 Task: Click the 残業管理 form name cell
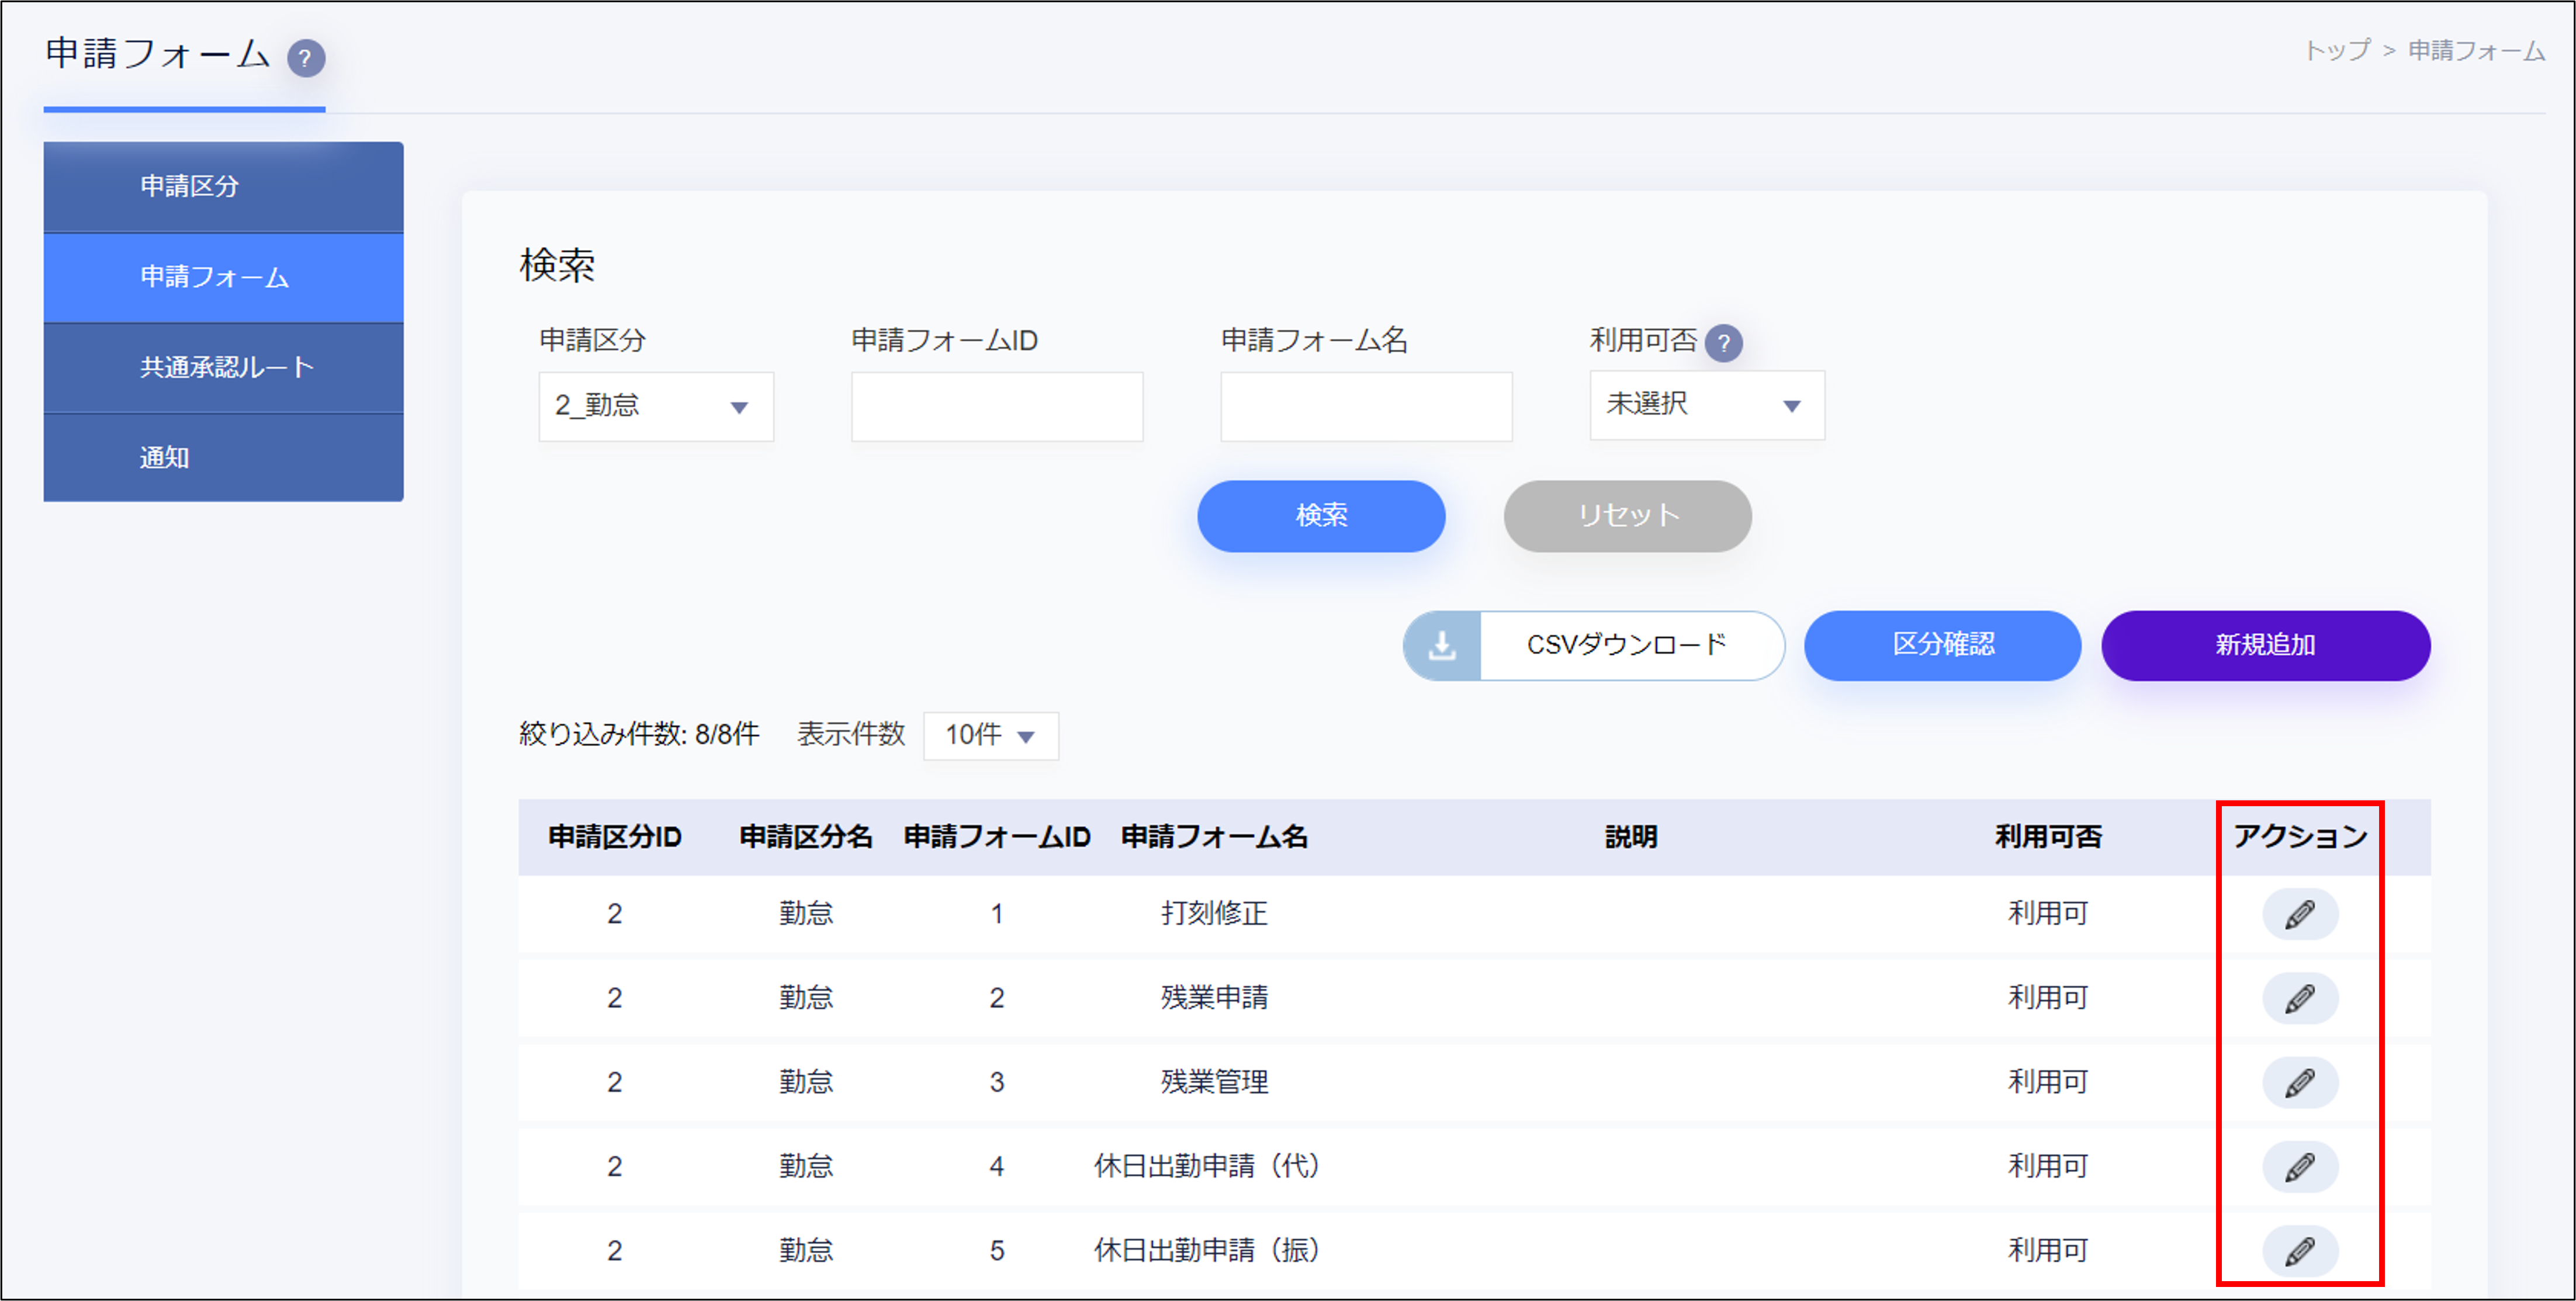(x=1214, y=1082)
